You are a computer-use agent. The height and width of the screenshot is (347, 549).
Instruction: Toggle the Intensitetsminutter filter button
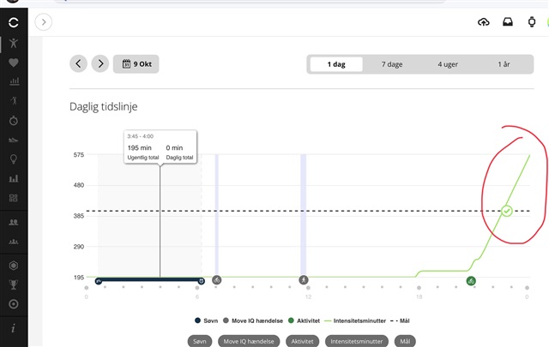click(x=358, y=341)
